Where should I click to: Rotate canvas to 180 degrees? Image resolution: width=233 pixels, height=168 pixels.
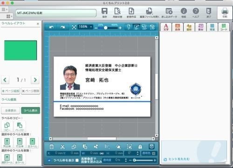(x=144, y=27)
